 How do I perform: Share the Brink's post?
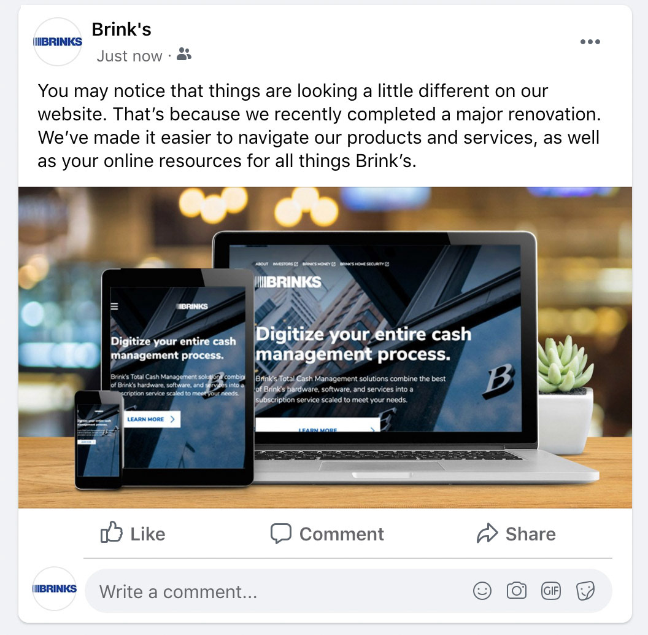[516, 534]
